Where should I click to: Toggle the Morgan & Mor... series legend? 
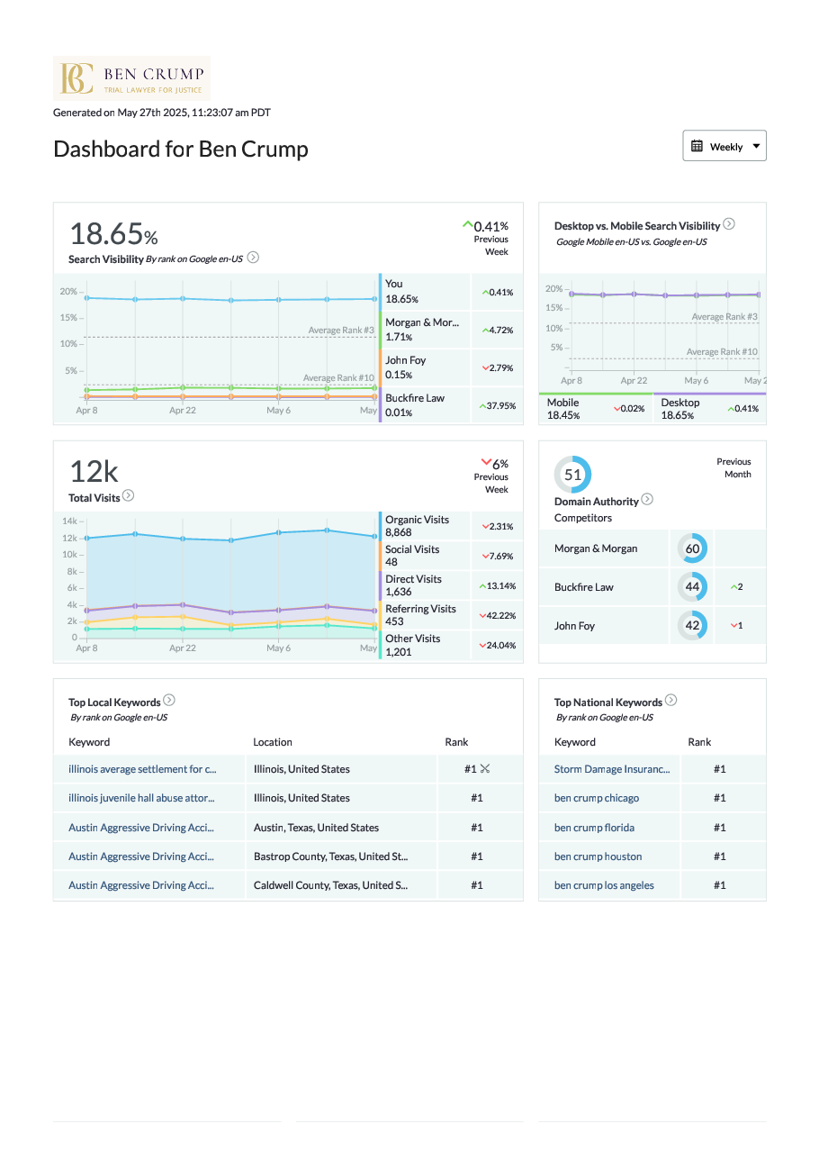pos(423,330)
